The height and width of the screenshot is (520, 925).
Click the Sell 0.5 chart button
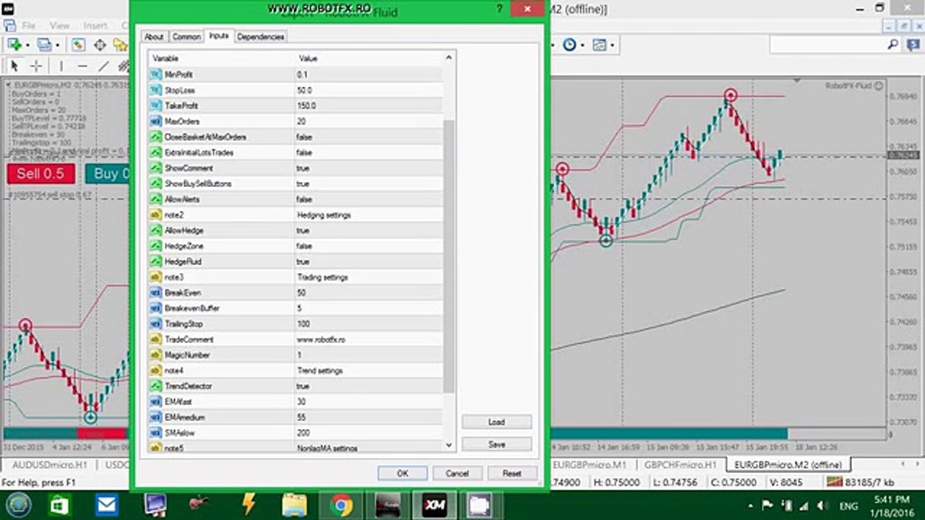(40, 174)
